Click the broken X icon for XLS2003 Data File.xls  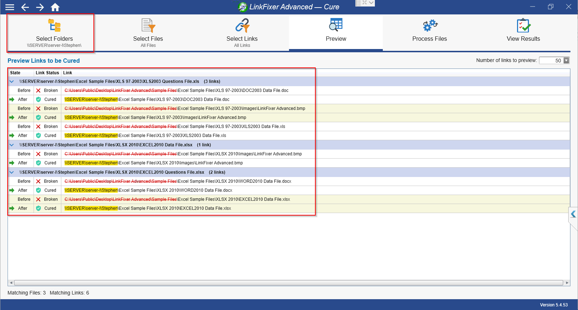[x=38, y=127]
